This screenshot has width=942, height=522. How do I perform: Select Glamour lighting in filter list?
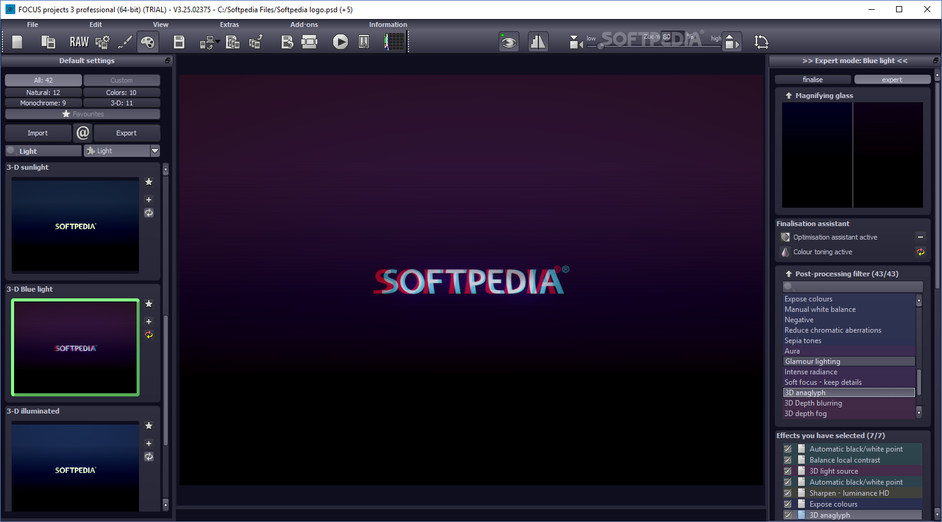[849, 361]
